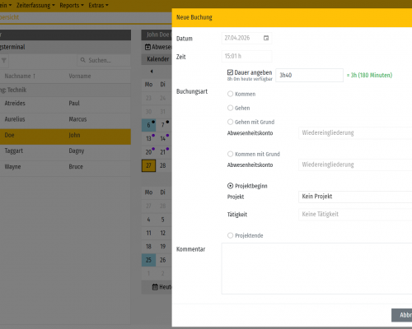Open the Tätigkeit dropdown showing Keine Tätigkeit

(355, 214)
